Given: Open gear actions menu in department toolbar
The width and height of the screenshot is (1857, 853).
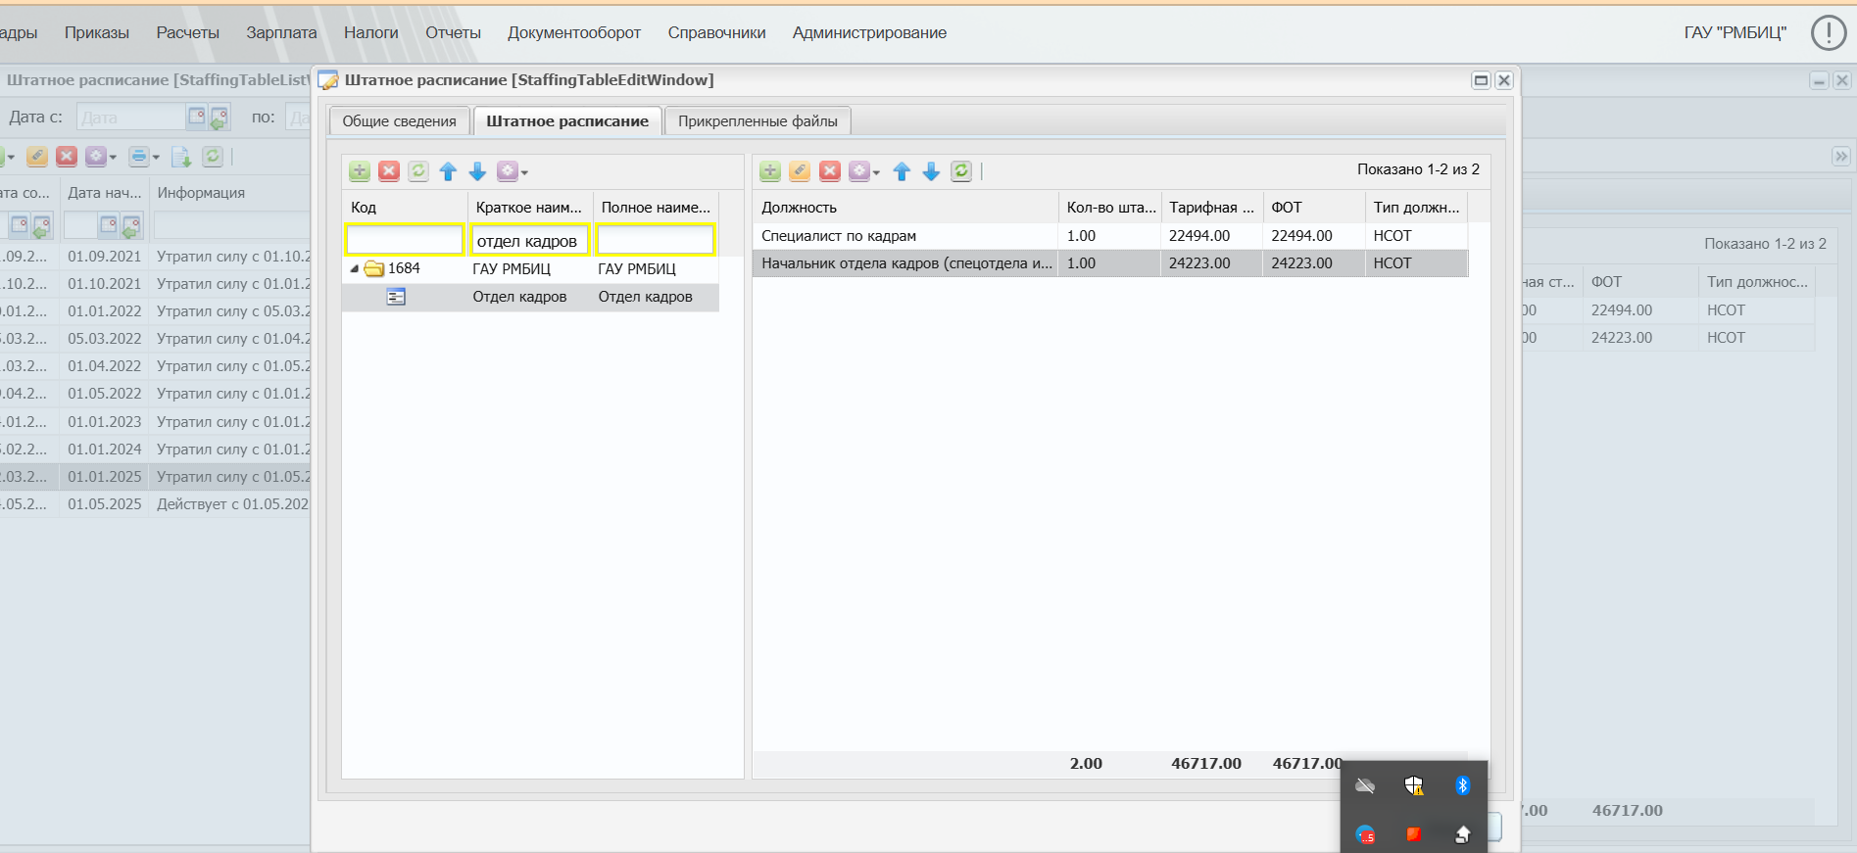Looking at the screenshot, I should (512, 171).
